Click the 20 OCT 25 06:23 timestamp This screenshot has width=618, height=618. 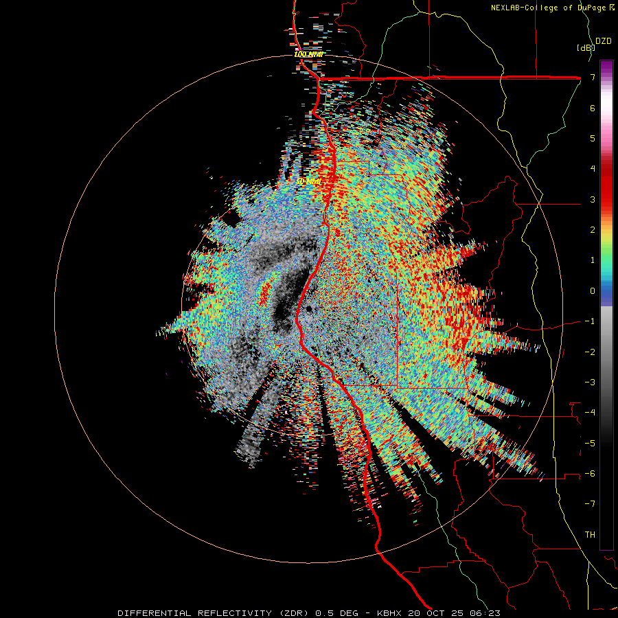pos(453,613)
